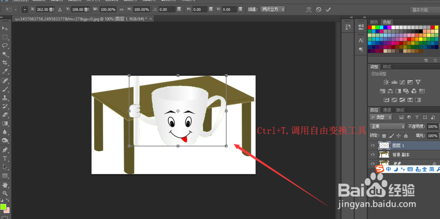Switch to the 色板 tab

pos(387,22)
